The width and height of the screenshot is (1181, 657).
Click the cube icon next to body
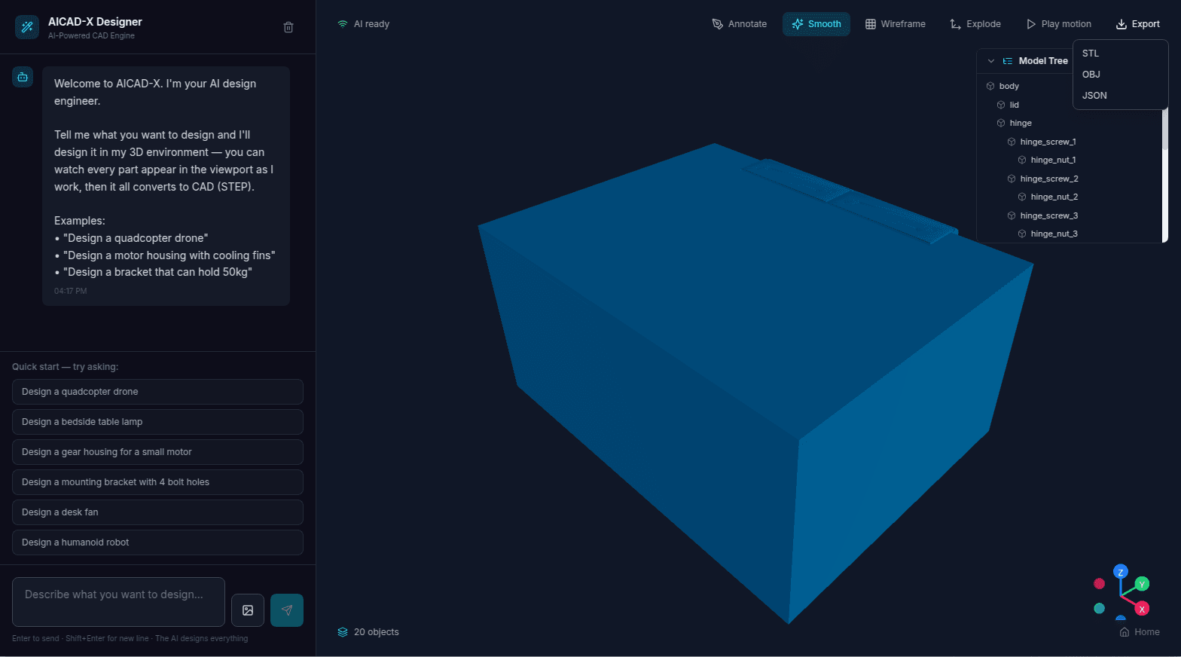tap(990, 86)
